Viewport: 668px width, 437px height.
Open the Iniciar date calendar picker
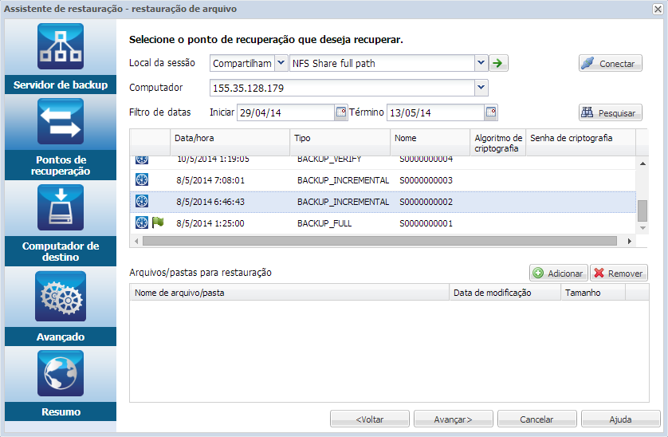click(x=341, y=112)
